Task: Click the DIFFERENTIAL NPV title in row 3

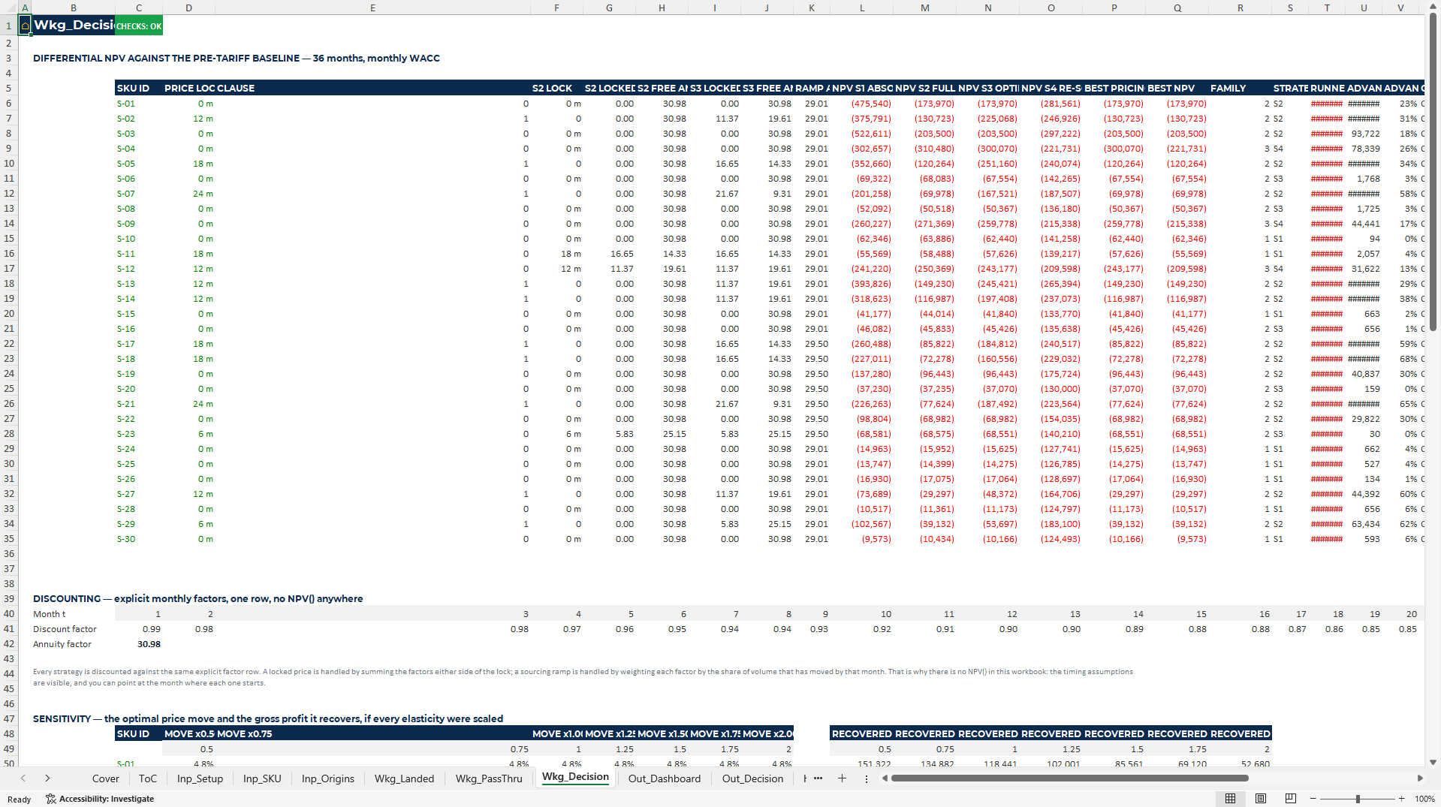Action: [x=237, y=58]
